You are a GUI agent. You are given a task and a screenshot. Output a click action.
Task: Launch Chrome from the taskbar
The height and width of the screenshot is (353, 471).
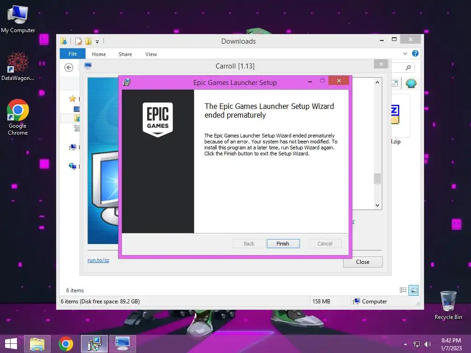[66, 344]
